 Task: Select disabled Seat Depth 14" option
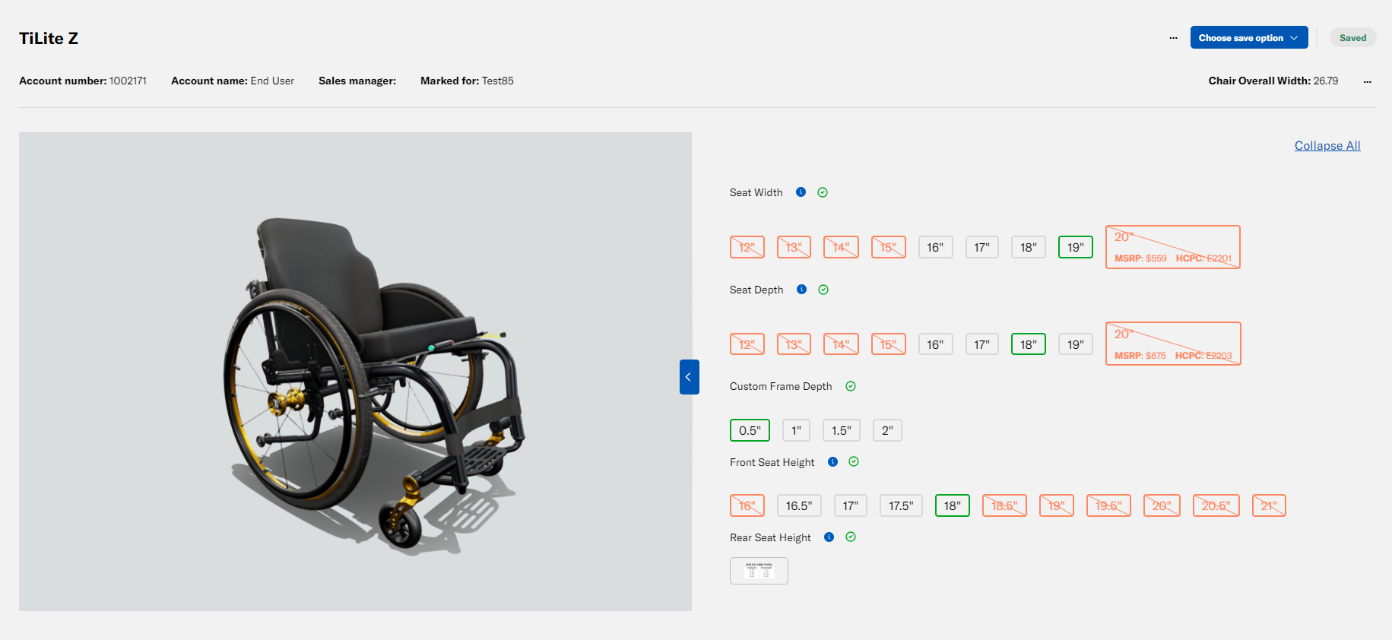[x=841, y=344]
